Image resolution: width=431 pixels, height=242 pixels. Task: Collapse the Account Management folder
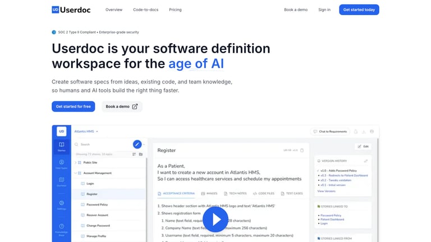click(76, 173)
